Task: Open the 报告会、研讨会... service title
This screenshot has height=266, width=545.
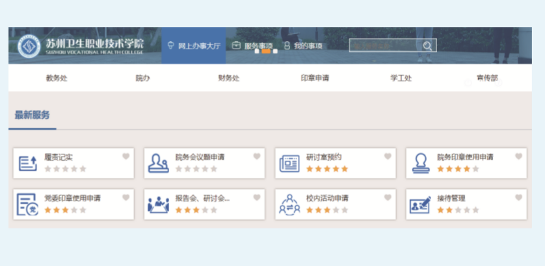Action: (202, 199)
